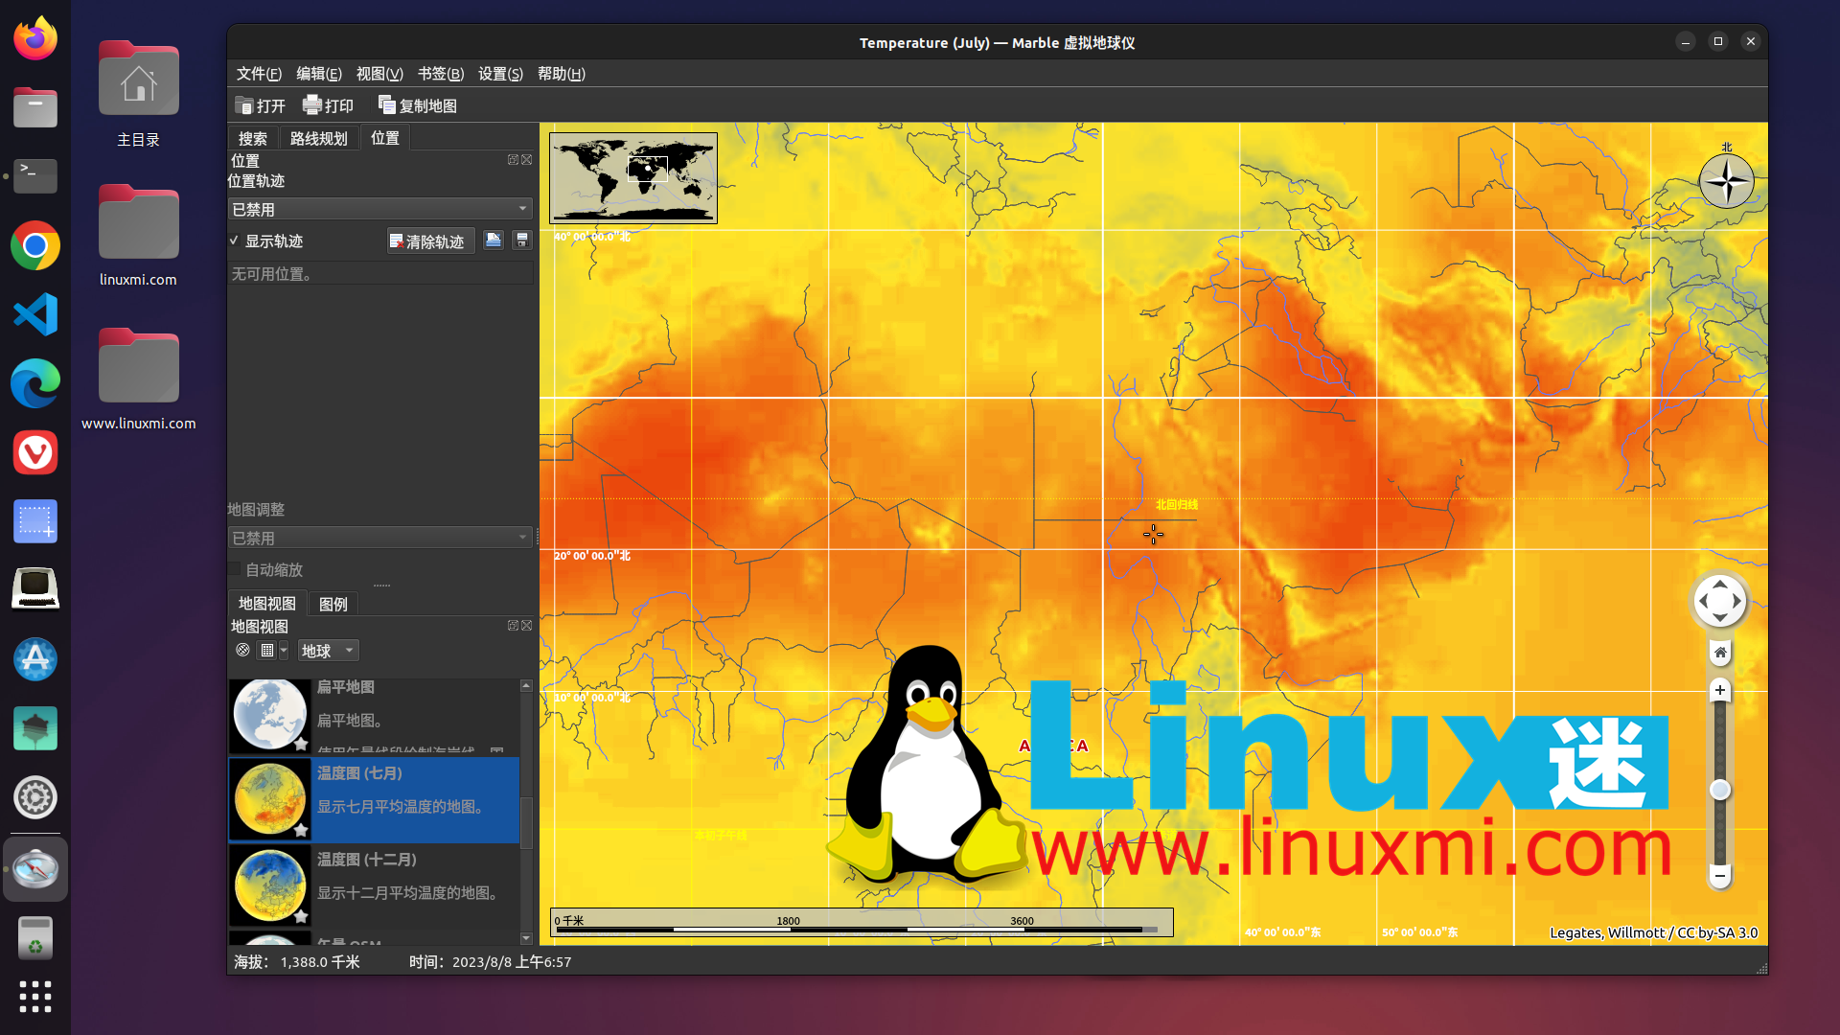Pan the map left with the navigation arrow
Viewport: 1840px width, 1035px height.
tap(1703, 602)
